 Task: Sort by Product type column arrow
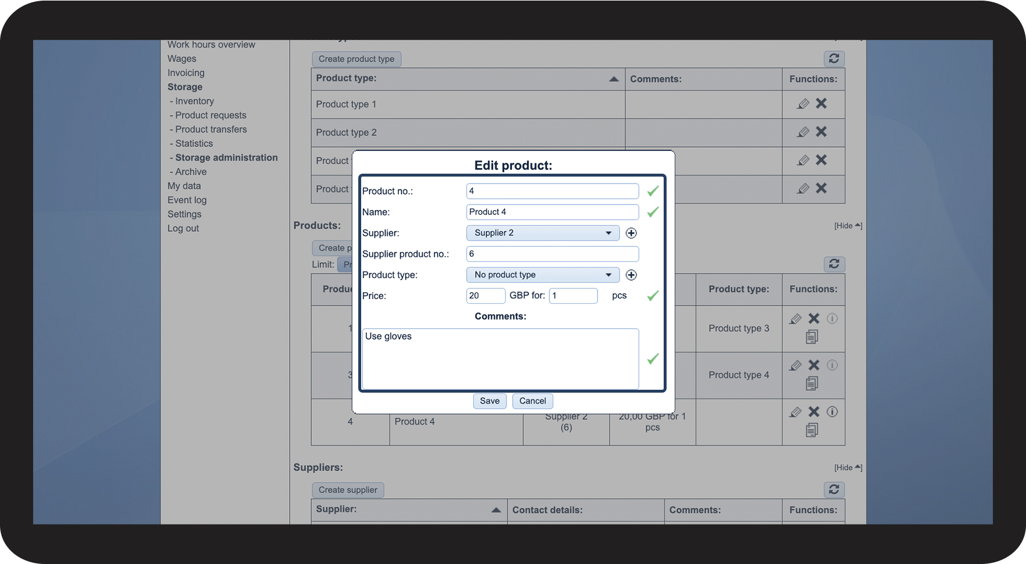coord(614,79)
